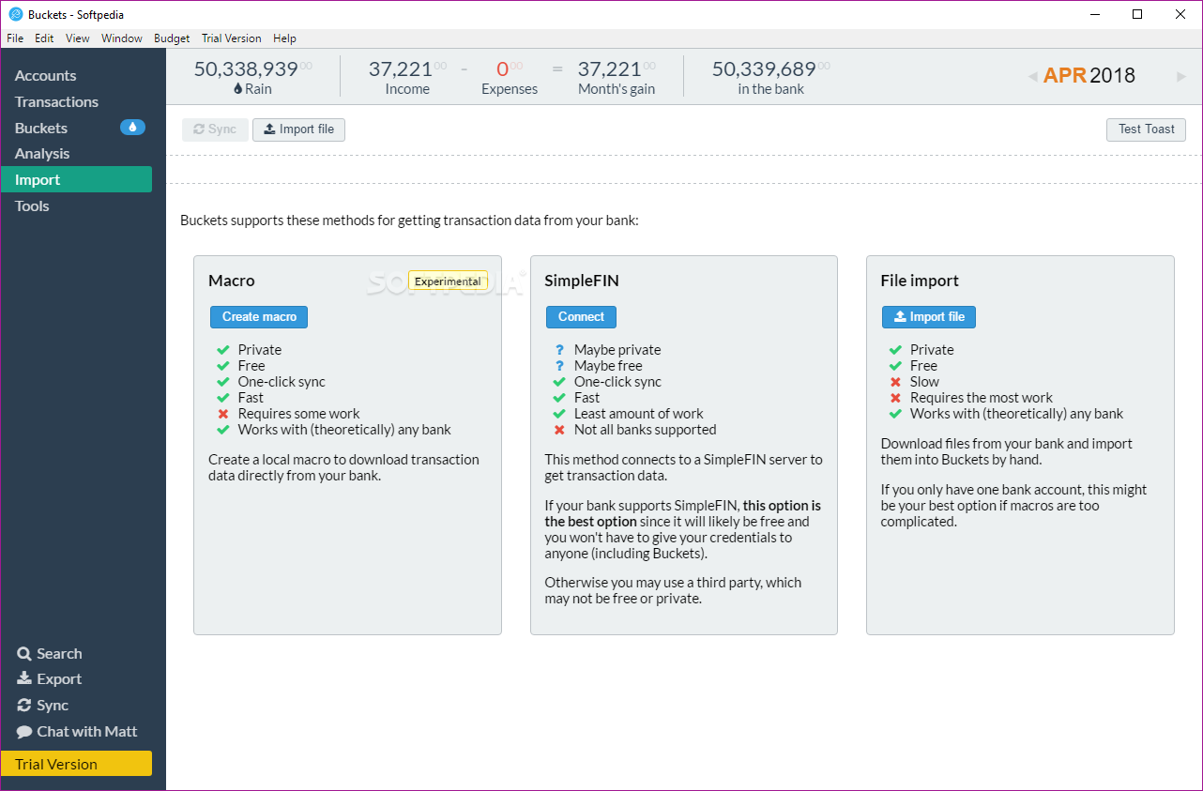The width and height of the screenshot is (1203, 791).
Task: Open the View menu
Action: 78,38
